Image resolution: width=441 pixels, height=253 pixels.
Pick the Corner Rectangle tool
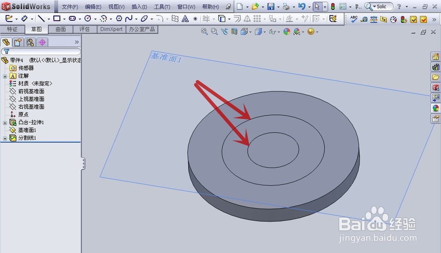57,19
